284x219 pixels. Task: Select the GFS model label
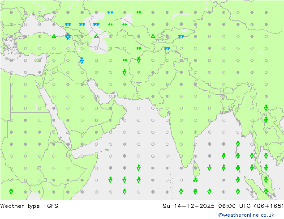[x=47, y=206]
